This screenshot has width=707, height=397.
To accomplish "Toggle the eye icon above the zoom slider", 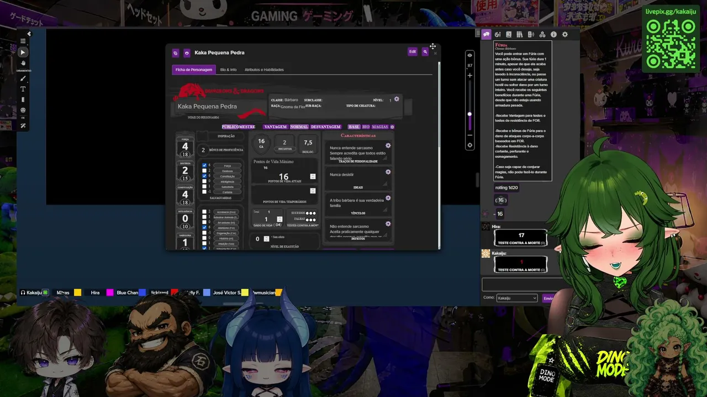I will (469, 55).
